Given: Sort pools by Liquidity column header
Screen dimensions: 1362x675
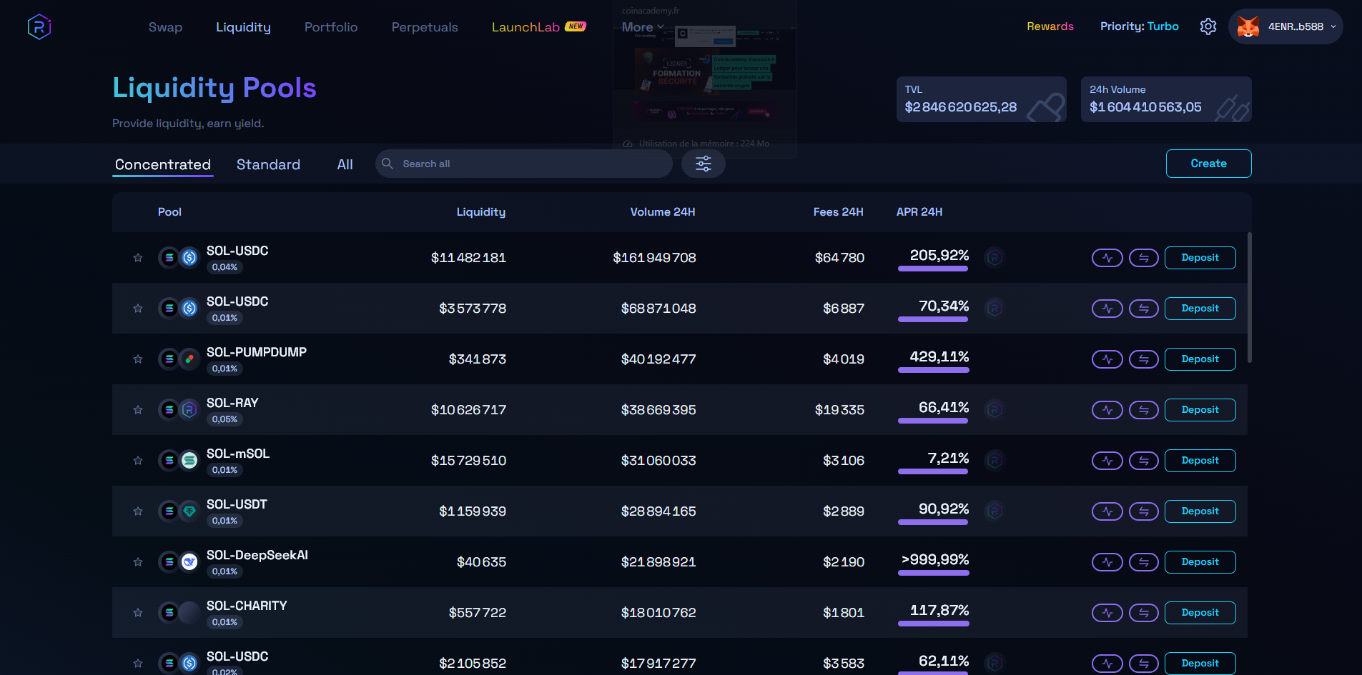Looking at the screenshot, I should pyautogui.click(x=480, y=212).
